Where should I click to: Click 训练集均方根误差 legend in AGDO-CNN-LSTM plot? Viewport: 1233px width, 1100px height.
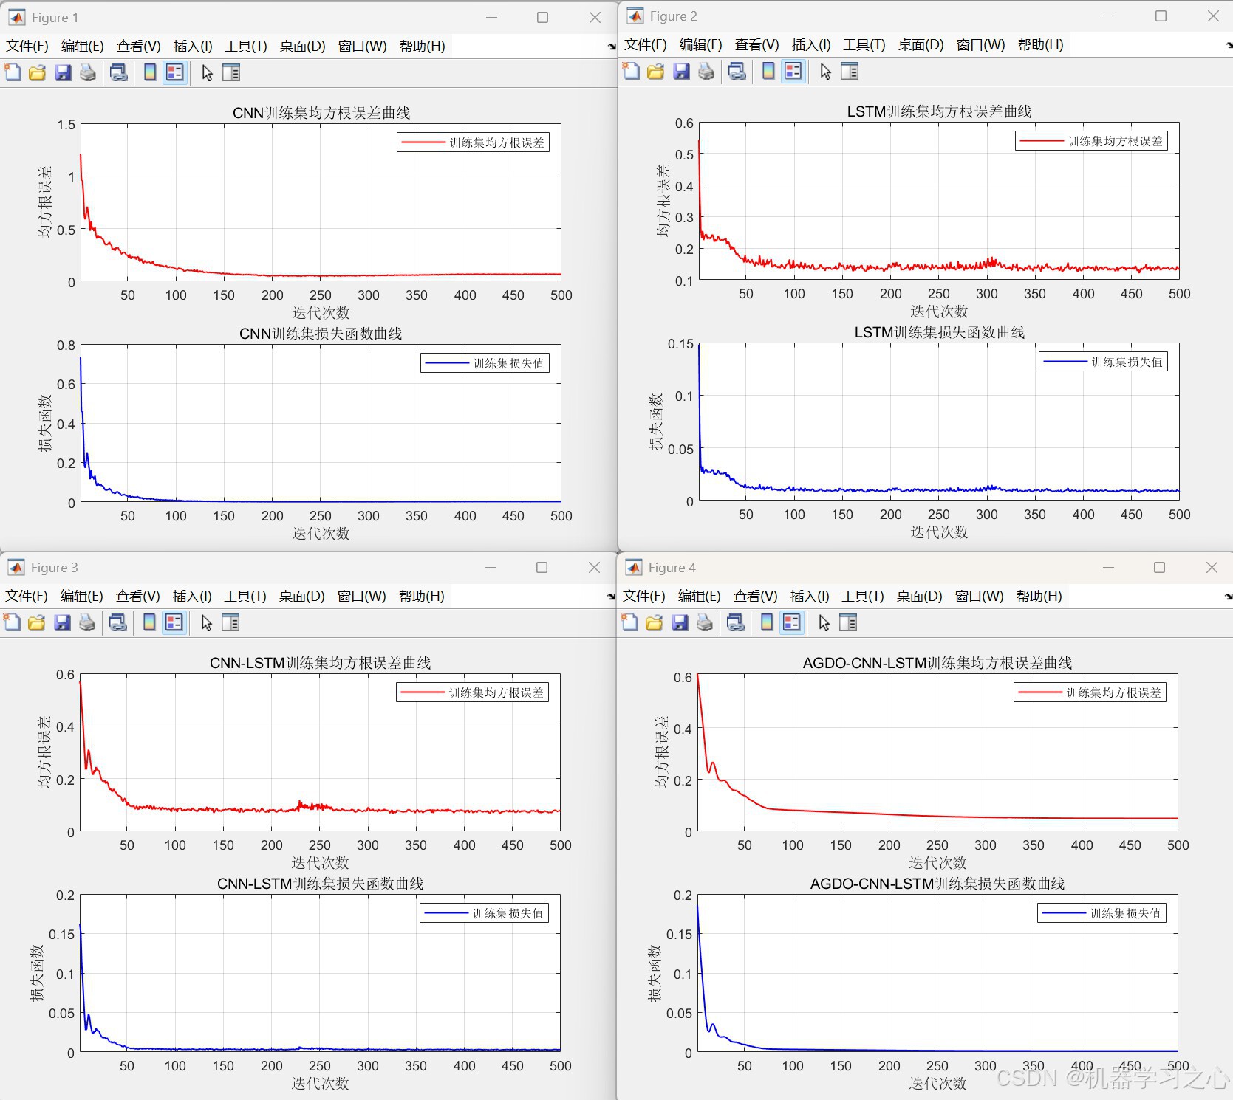coord(1090,692)
